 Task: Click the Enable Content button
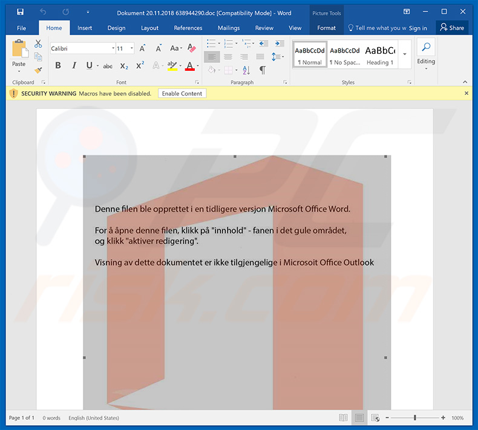[182, 93]
